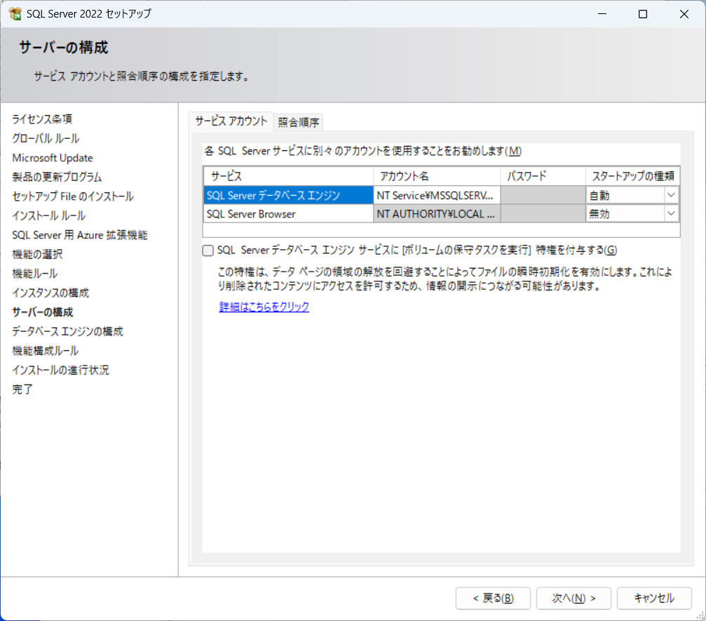Enable the volume maintenance task privilege checkbox
The height and width of the screenshot is (621, 706).
point(208,251)
